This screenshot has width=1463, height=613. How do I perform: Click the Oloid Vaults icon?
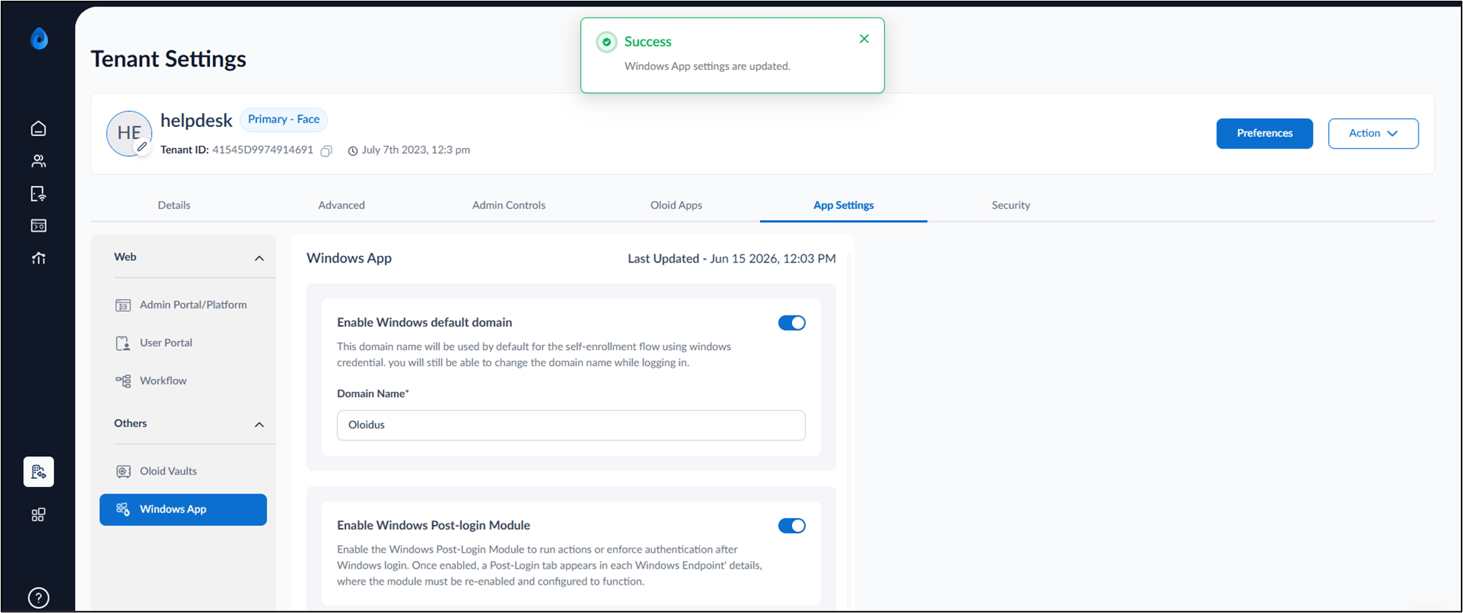click(123, 472)
